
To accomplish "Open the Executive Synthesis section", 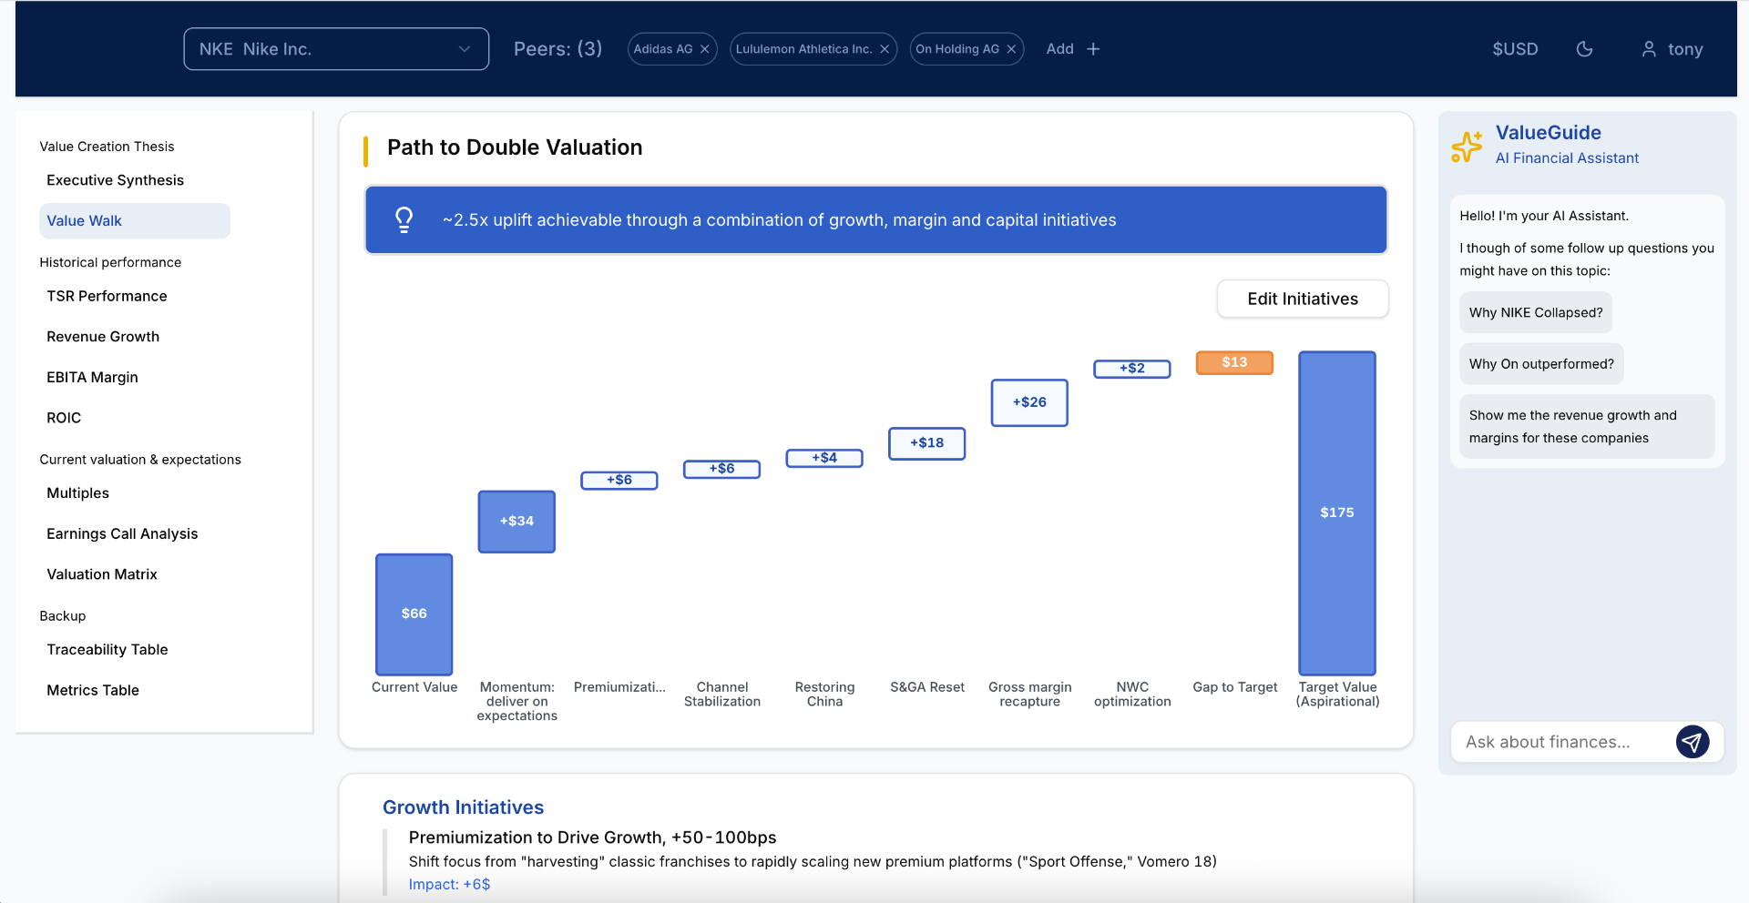I will point(115,180).
